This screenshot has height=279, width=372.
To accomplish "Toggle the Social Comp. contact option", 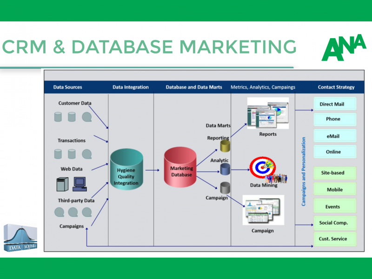I will tap(335, 223).
